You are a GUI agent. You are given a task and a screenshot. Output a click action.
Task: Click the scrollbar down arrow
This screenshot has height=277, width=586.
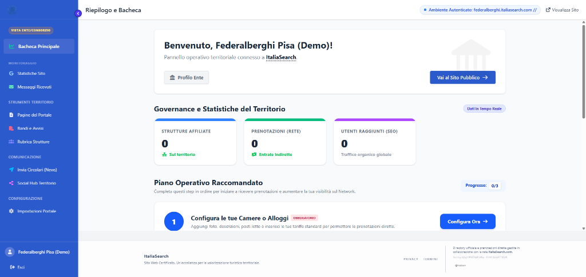point(583,228)
